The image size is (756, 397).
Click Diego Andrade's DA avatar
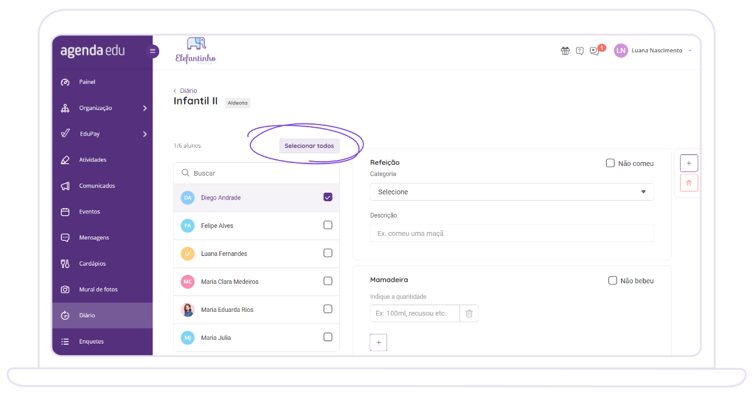(188, 198)
